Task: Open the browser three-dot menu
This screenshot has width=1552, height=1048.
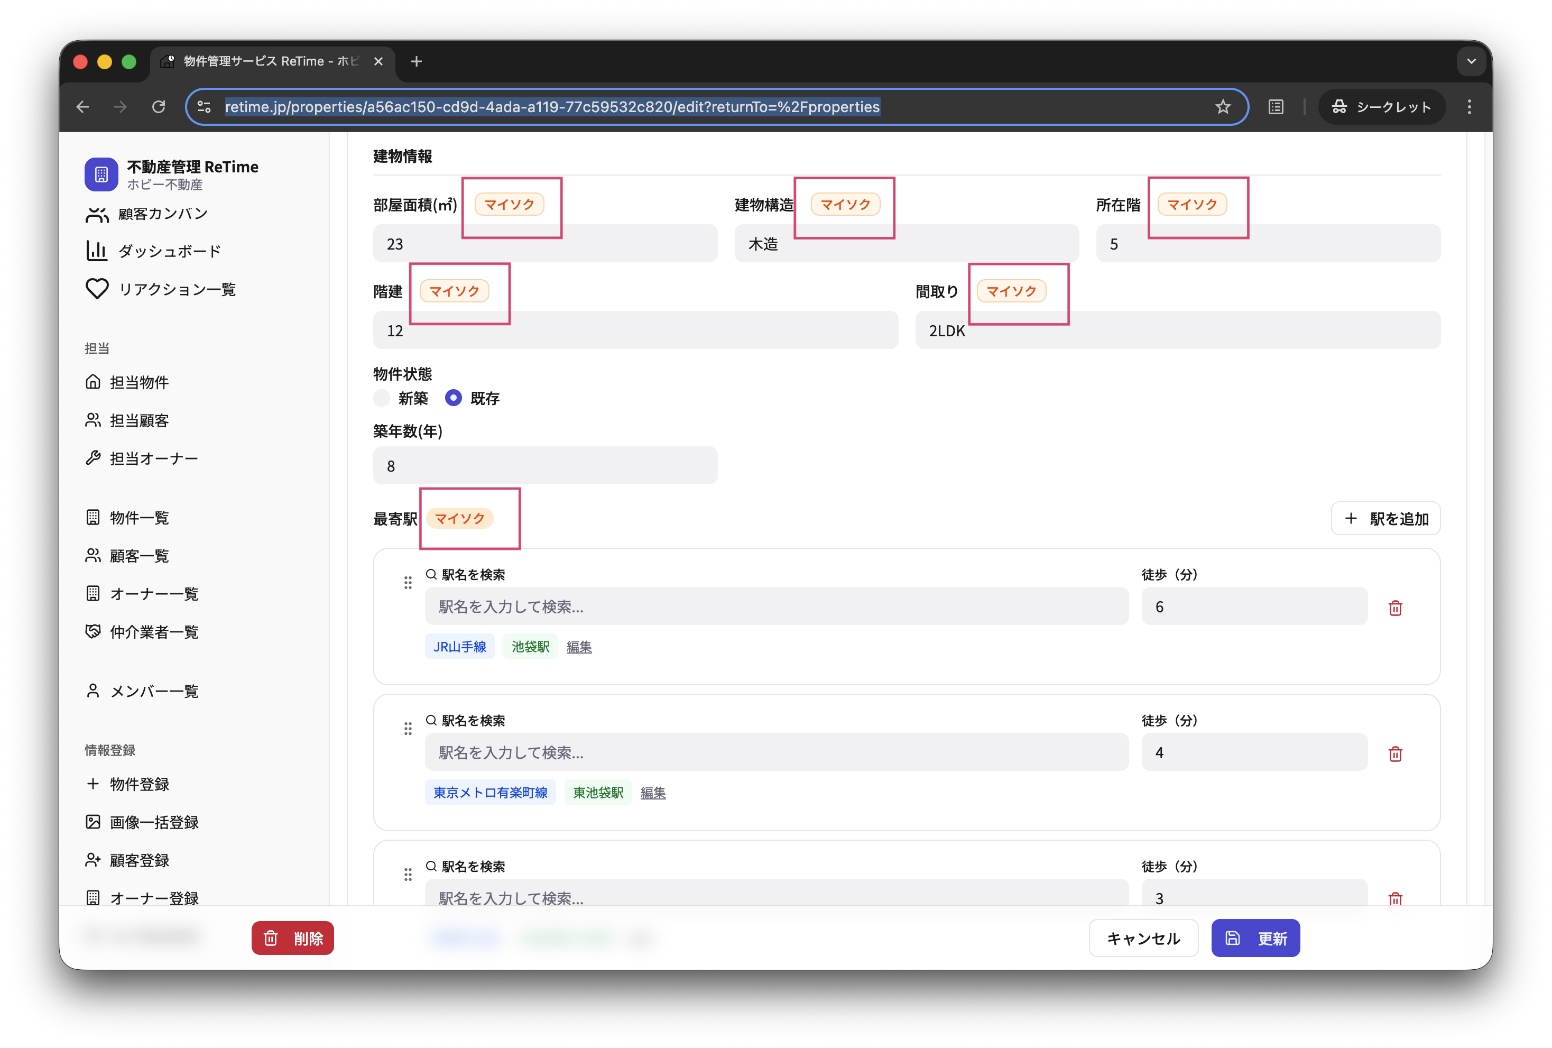Action: point(1468,107)
